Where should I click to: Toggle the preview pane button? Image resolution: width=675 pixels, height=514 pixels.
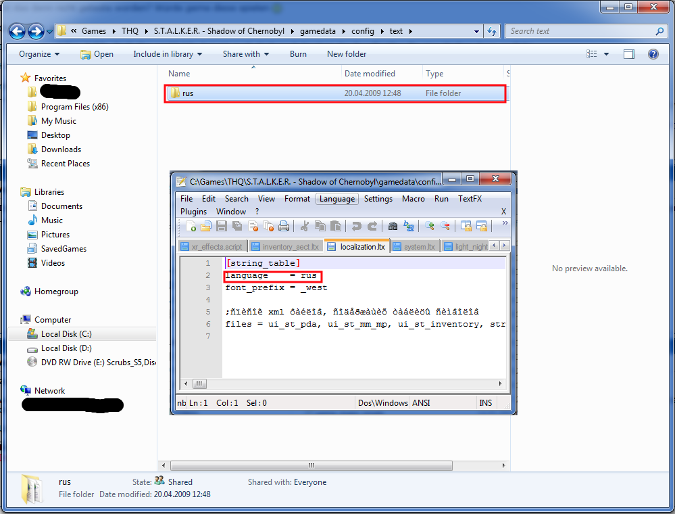[x=629, y=54]
